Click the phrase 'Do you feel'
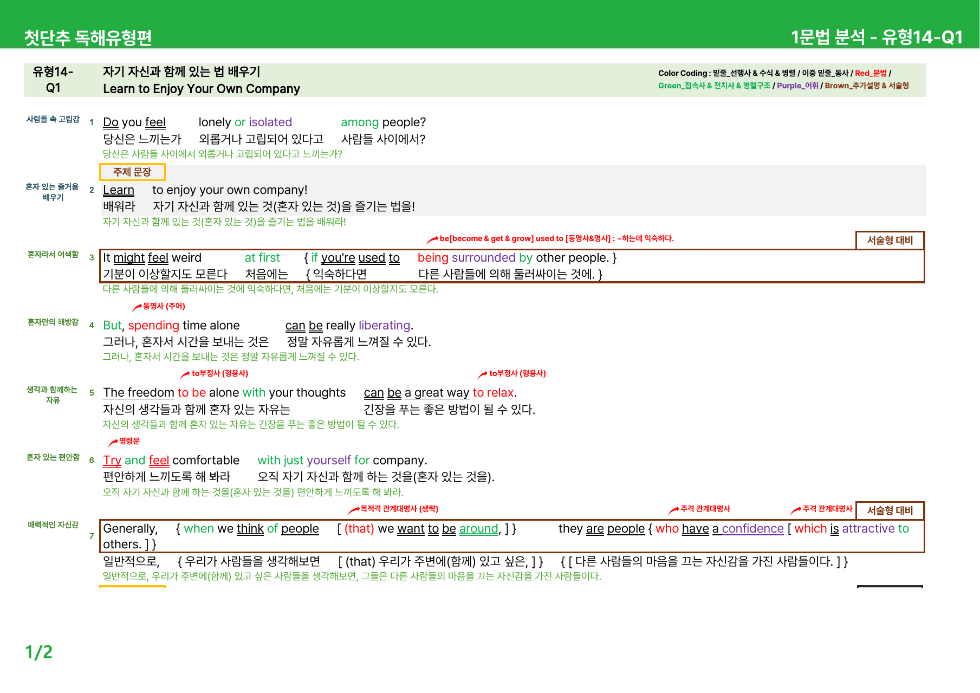This screenshot has width=980, height=693. click(134, 122)
